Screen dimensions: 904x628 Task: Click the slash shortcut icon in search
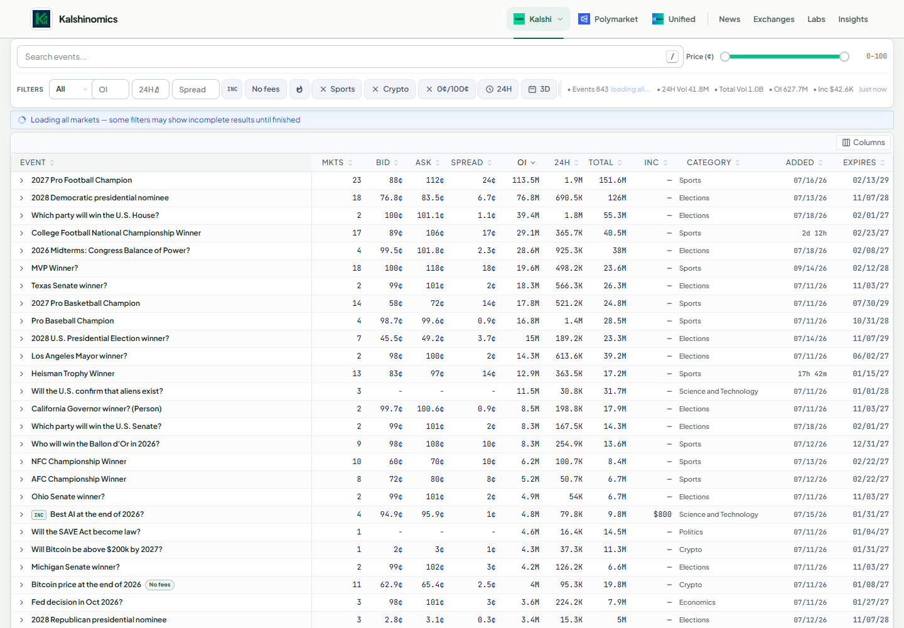[672, 57]
